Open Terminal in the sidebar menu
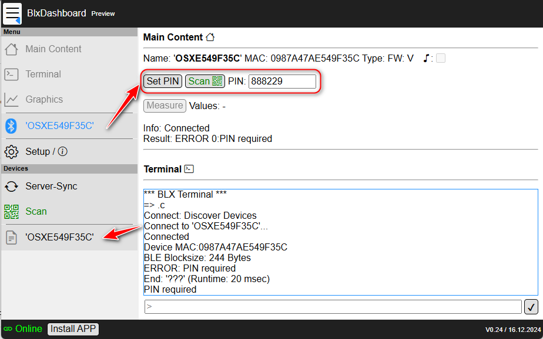This screenshot has height=339, width=543. coord(43,74)
